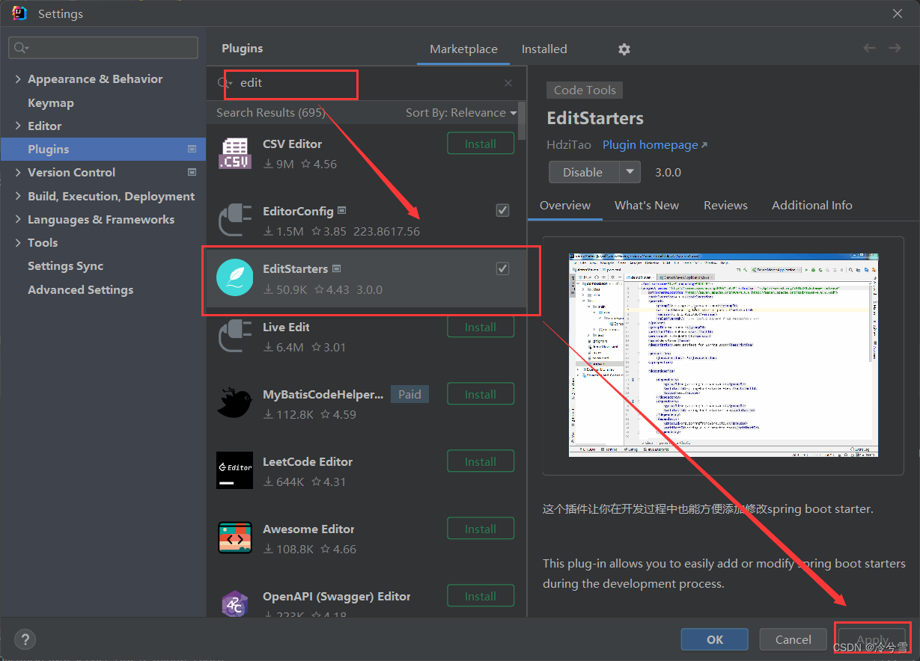This screenshot has height=661, width=920.
Task: Confirm settings with the OK button
Action: point(715,639)
